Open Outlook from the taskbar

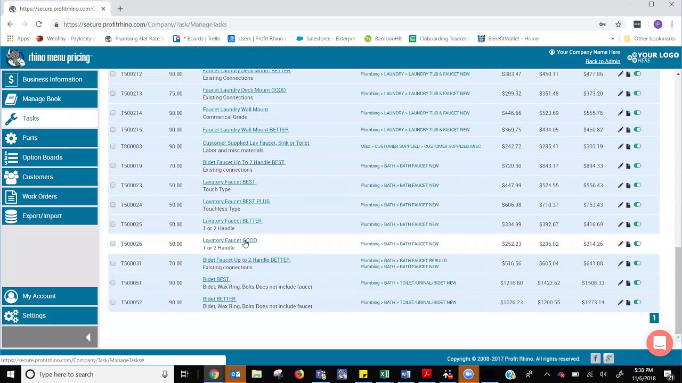235,374
